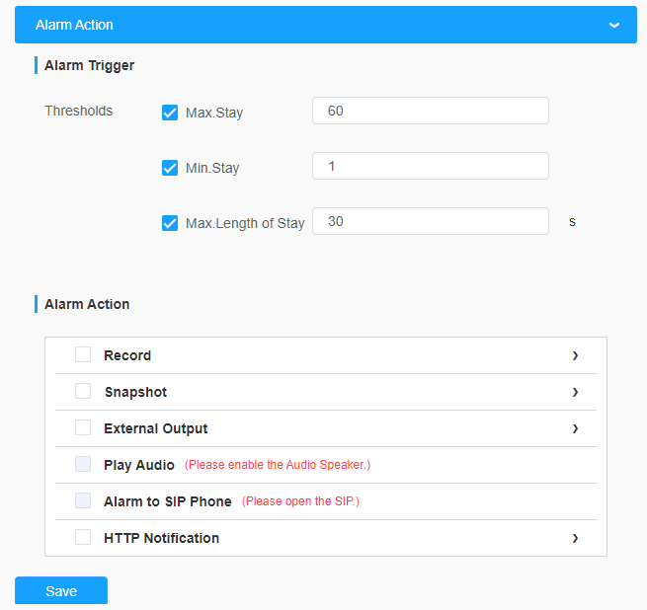Check the External Output checkbox

83,428
